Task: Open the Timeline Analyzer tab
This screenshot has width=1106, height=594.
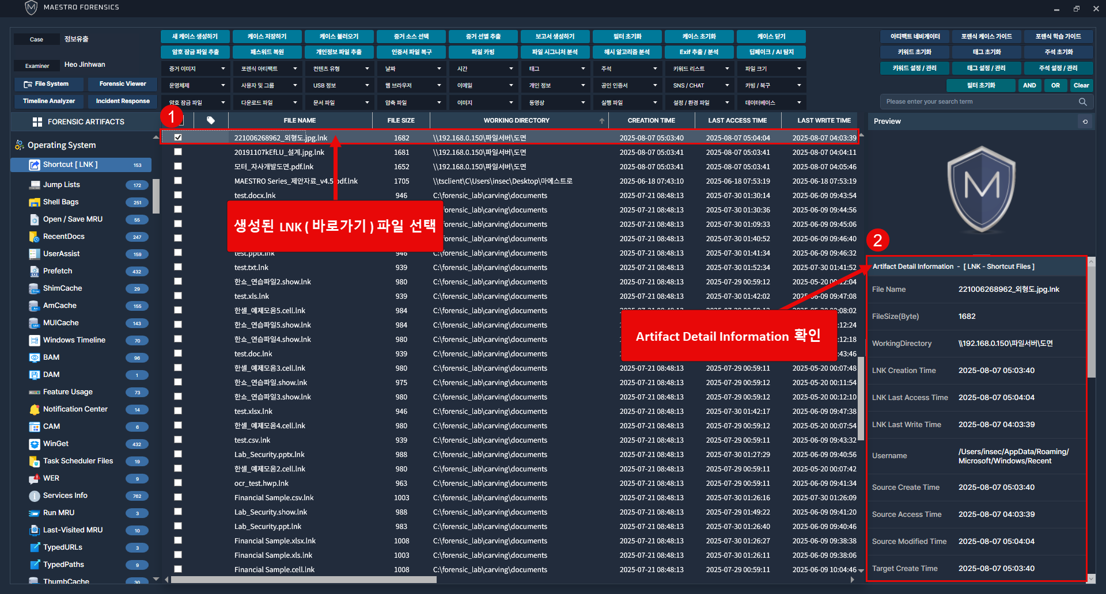Action: 49,101
